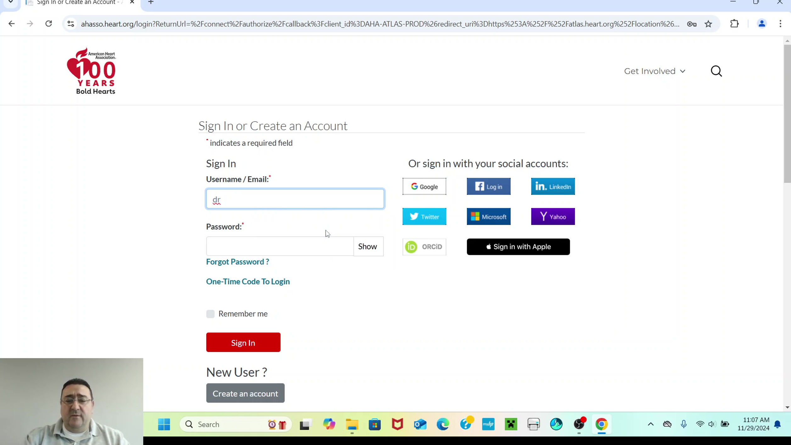This screenshot has height=445, width=791.
Task: View site information icon in address bar
Action: (71, 24)
